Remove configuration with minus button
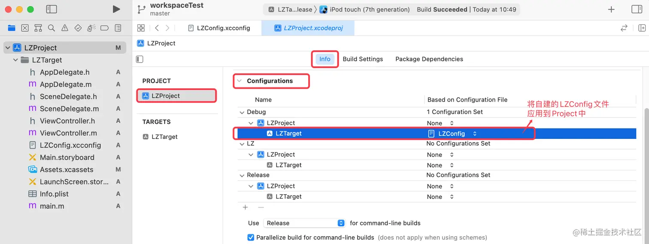 click(261, 207)
